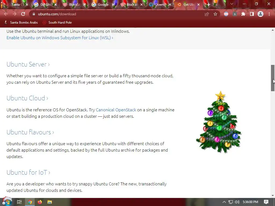The height and width of the screenshot is (206, 275).
Task: Click the Christmas tree decoration image
Action: 219,122
